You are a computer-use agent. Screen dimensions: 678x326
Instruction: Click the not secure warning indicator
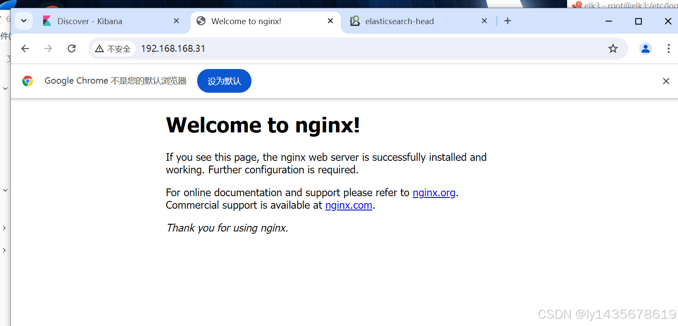pos(113,49)
